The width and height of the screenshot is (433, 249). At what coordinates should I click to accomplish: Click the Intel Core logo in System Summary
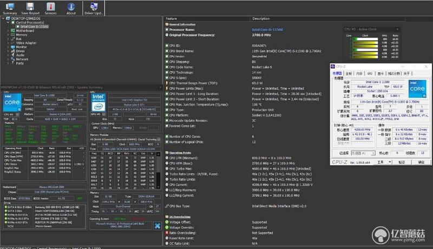click(x=12, y=102)
